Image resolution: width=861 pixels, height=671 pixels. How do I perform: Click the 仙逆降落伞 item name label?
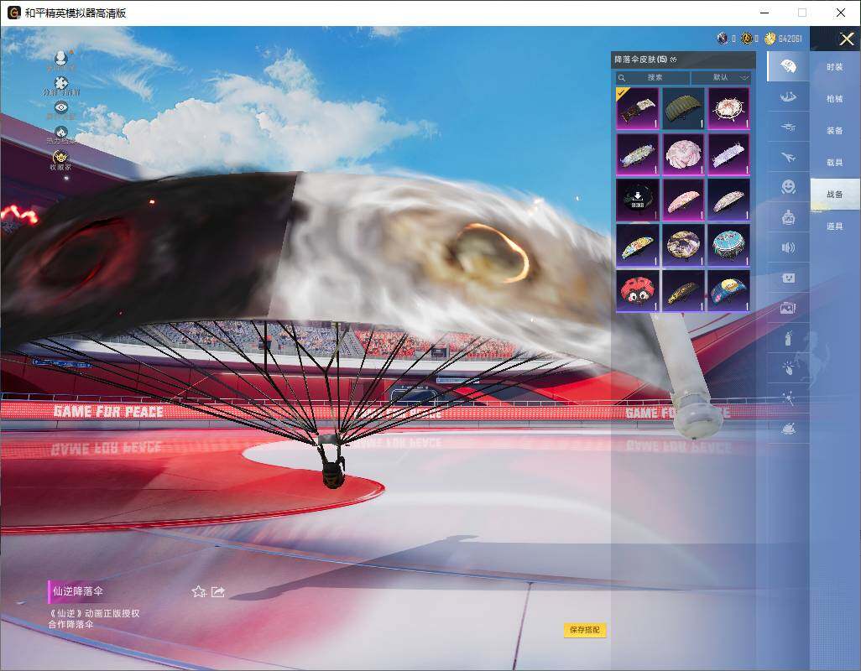pos(77,591)
